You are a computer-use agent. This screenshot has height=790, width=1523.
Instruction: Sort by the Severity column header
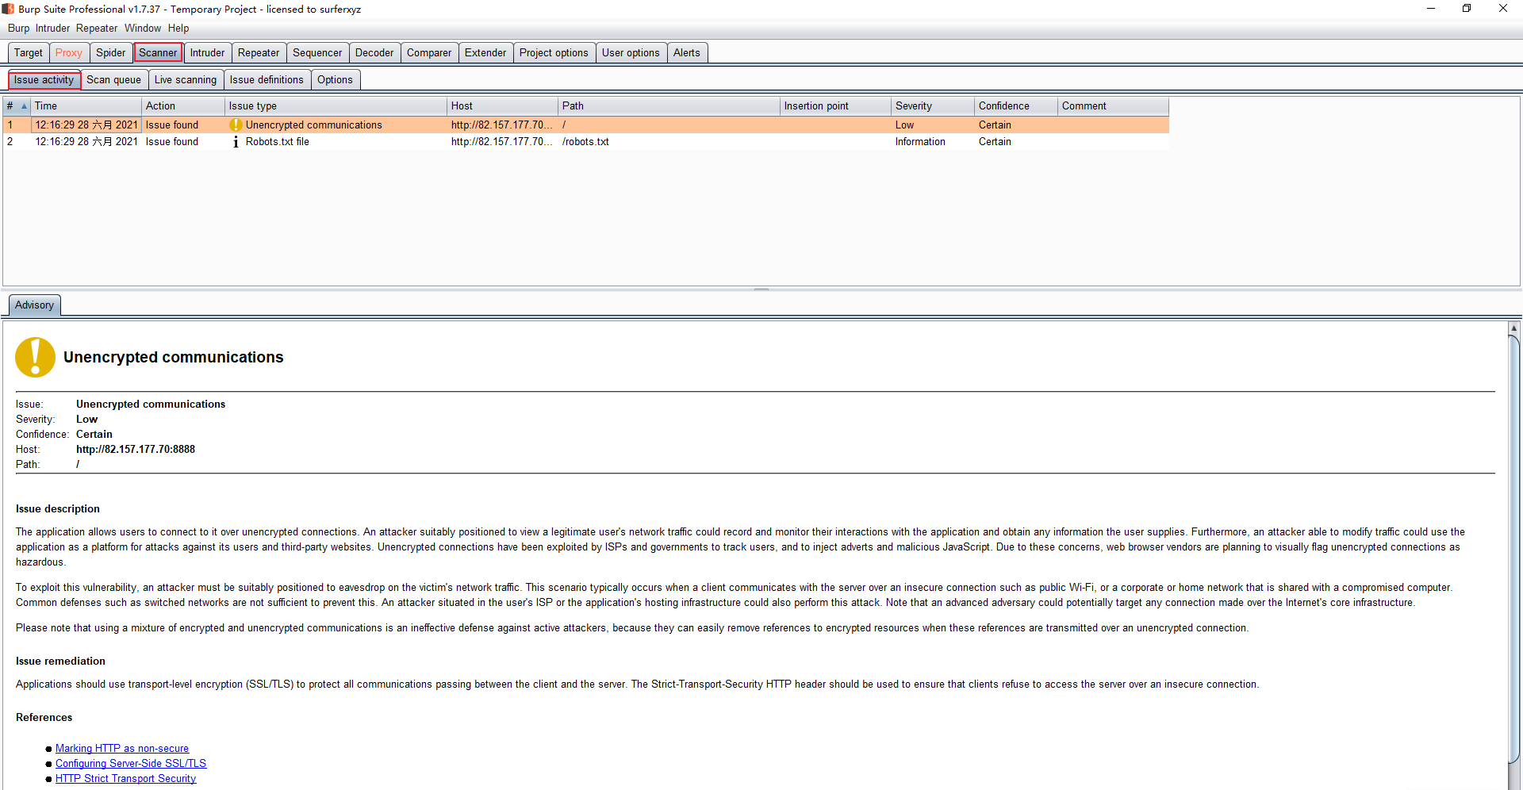pyautogui.click(x=933, y=106)
